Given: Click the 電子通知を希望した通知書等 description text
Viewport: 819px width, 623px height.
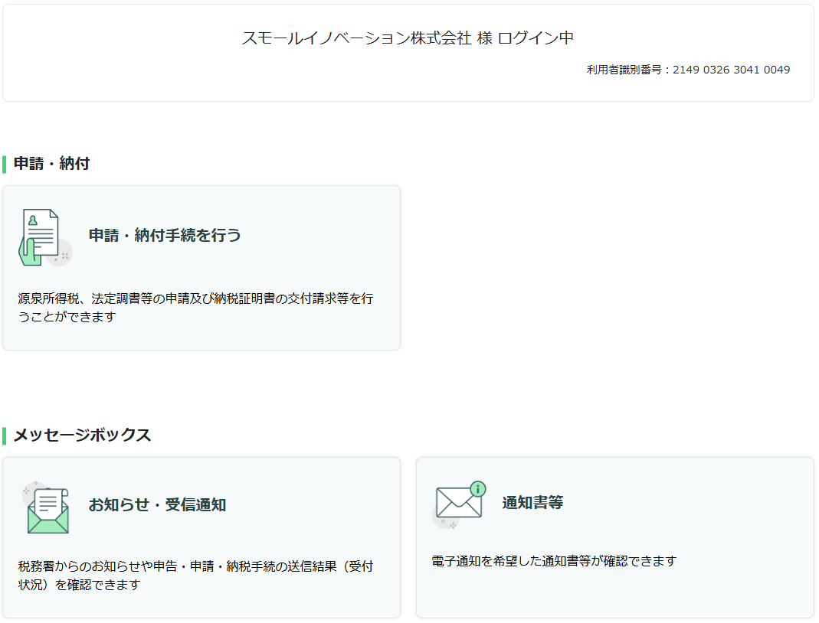Looking at the screenshot, I should (x=554, y=561).
